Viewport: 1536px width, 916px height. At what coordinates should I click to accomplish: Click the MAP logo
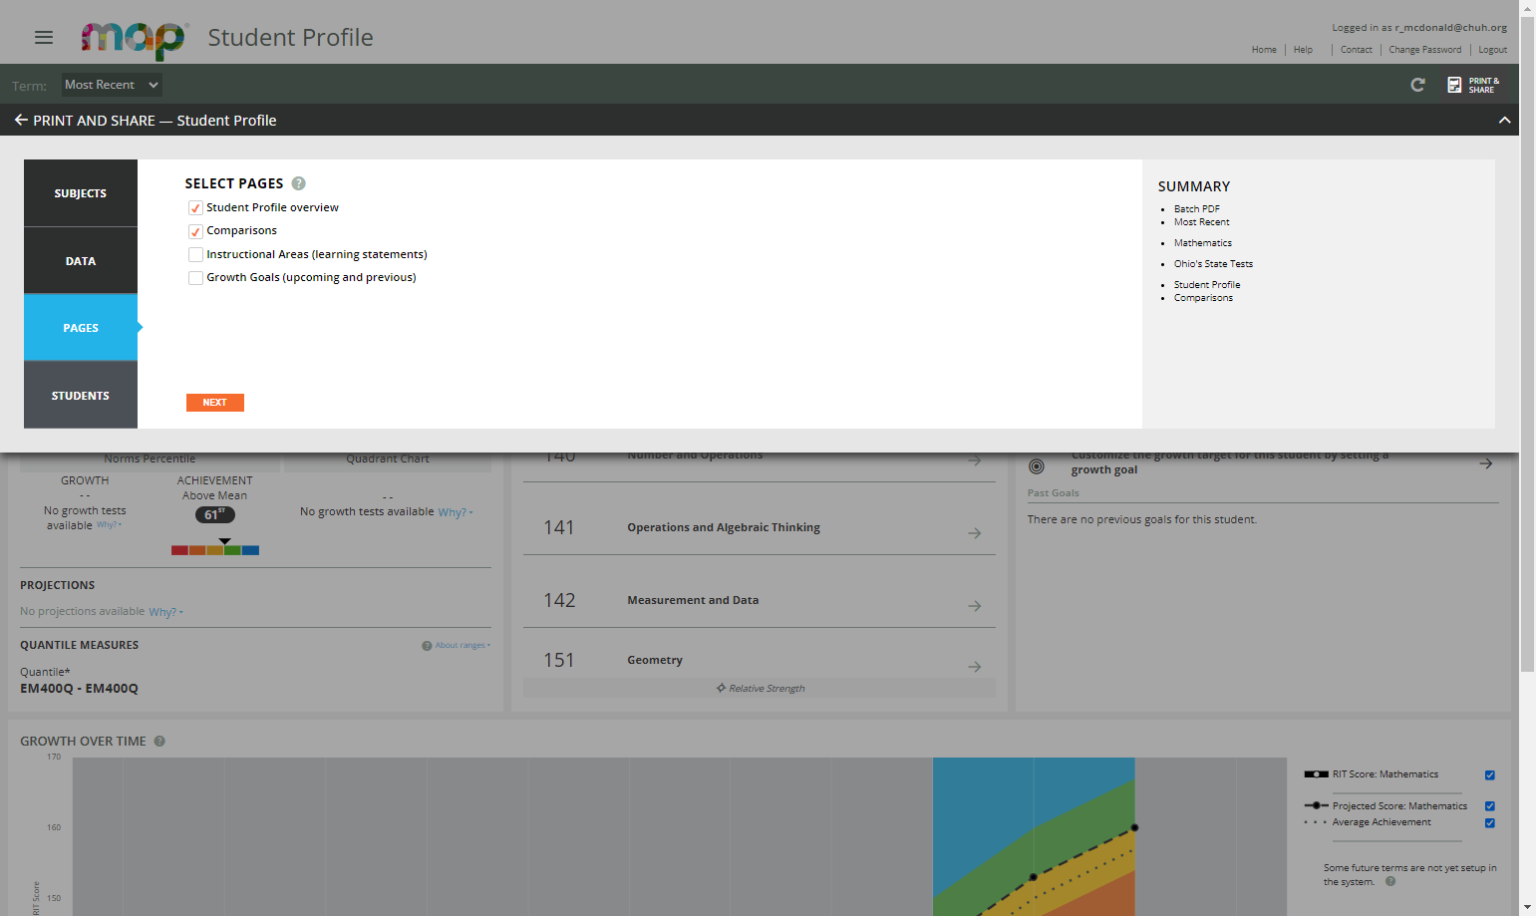[134, 39]
